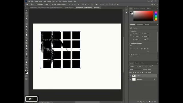Click the toolbox foreground/background swatches
The height and width of the screenshot is (103, 183).
tap(27, 73)
